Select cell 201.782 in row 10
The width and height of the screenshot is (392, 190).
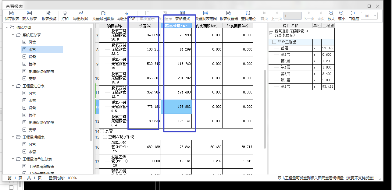[176, 78]
